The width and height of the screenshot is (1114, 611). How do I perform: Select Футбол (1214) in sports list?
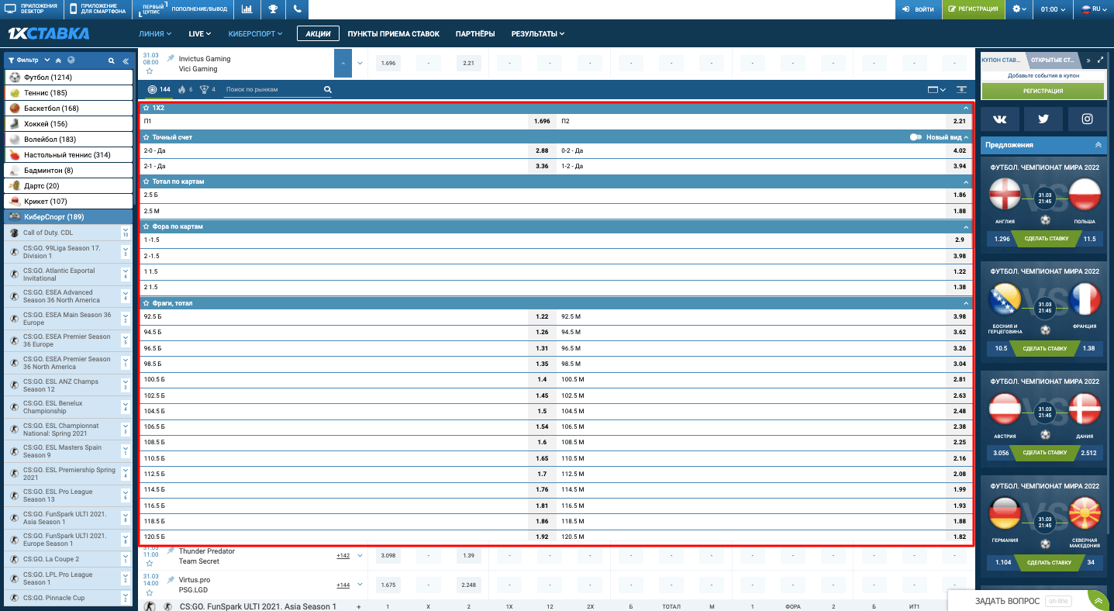click(68, 78)
